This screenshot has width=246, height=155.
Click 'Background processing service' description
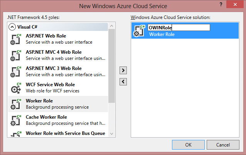click(57, 107)
